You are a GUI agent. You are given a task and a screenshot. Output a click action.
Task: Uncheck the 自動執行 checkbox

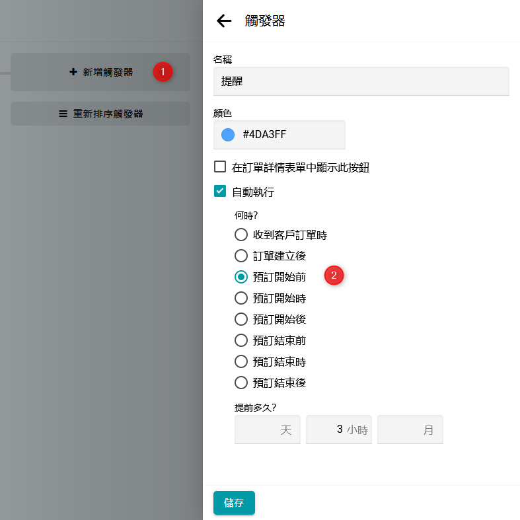(x=221, y=192)
